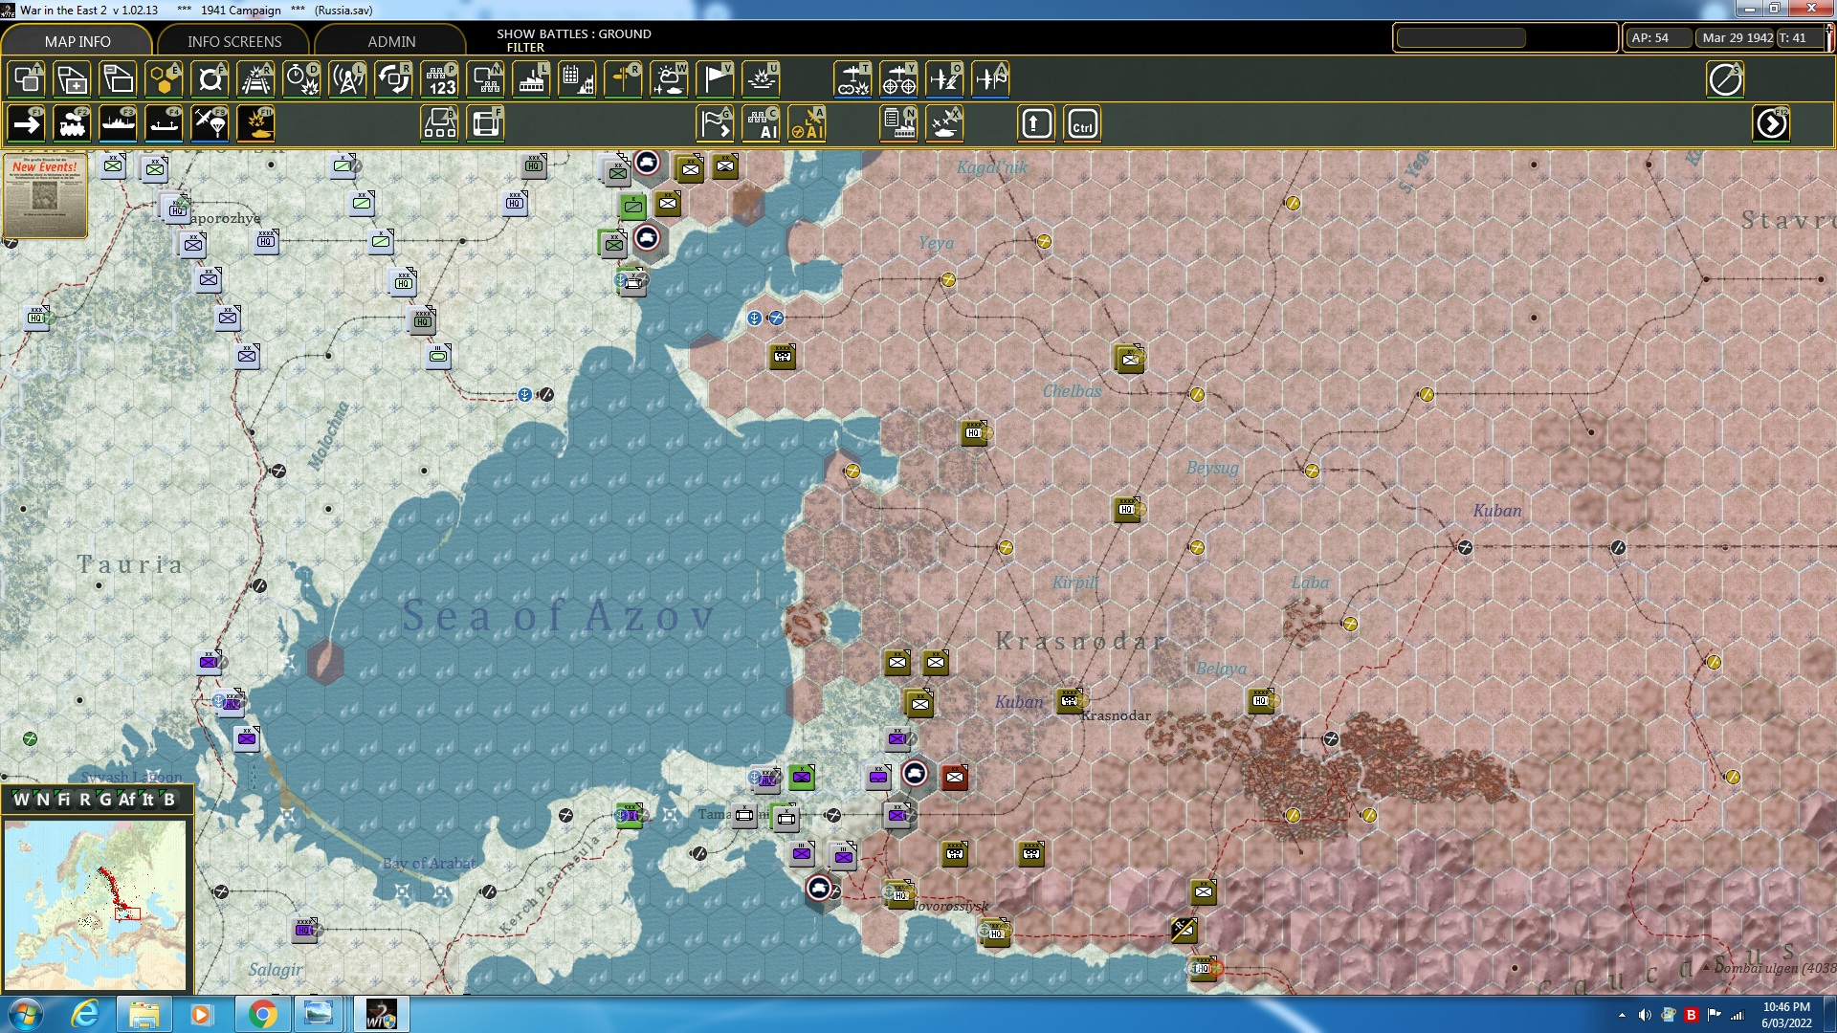The image size is (1837, 1033).
Task: Open the Windows Start button
Action: (26, 1014)
